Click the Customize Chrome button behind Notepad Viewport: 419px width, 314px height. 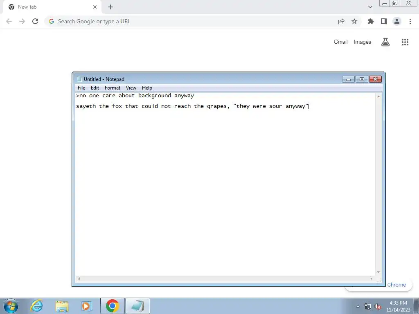point(396,285)
